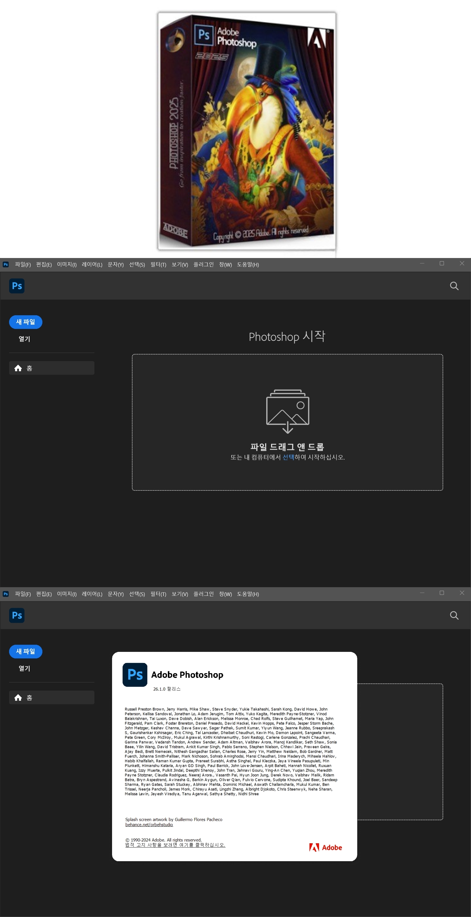This screenshot has width=471, height=917.
Task: Click the search magnifier in lower Photoshop window
Action: coord(454,615)
